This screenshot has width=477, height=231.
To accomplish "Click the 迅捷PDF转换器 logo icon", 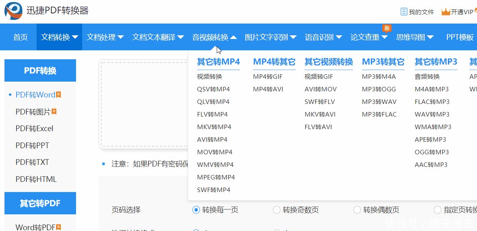I will pos(13,11).
